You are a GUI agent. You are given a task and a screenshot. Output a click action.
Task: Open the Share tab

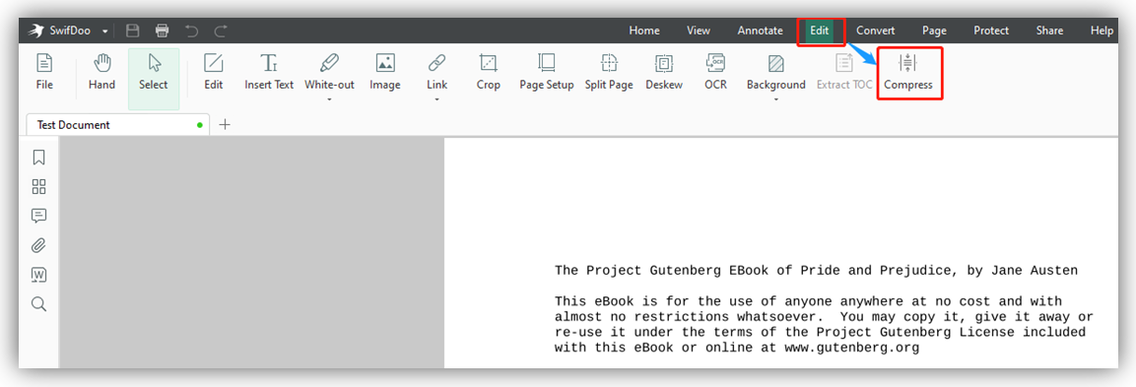pos(1049,31)
